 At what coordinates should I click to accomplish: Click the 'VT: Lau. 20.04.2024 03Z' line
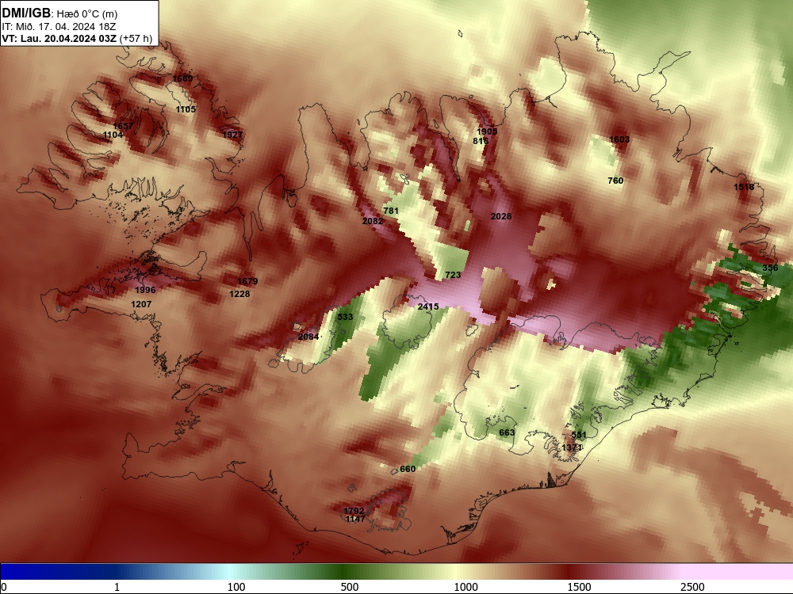pos(59,39)
